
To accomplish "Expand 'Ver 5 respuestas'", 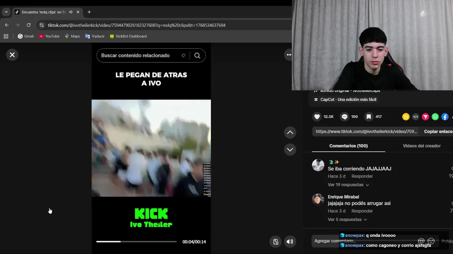I will tap(347, 219).
